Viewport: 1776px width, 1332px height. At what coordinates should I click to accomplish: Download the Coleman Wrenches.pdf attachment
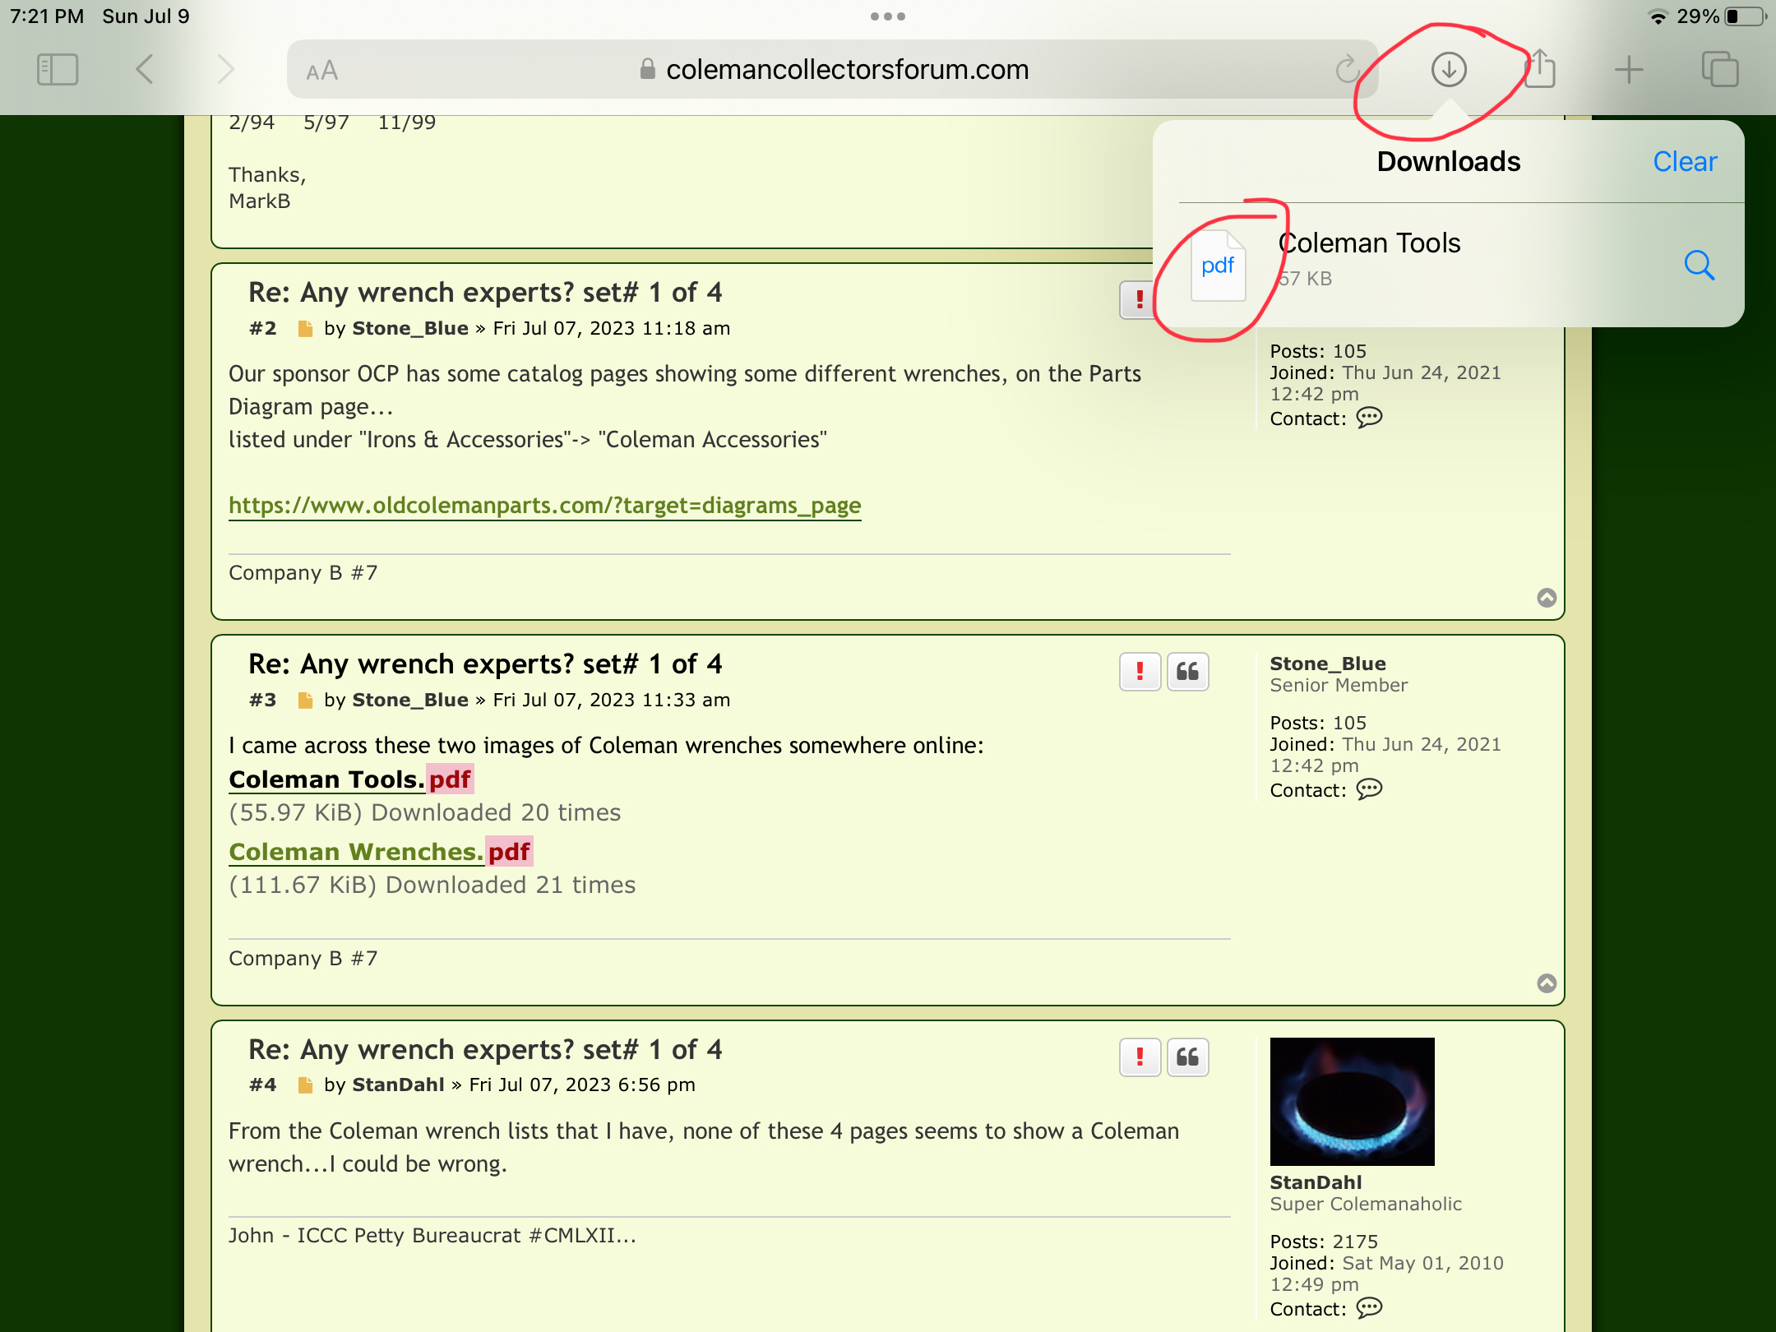tap(380, 852)
